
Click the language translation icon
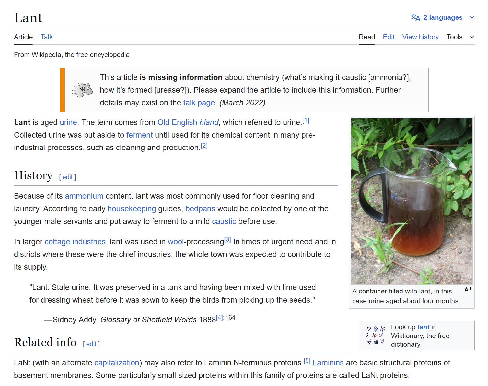point(415,17)
